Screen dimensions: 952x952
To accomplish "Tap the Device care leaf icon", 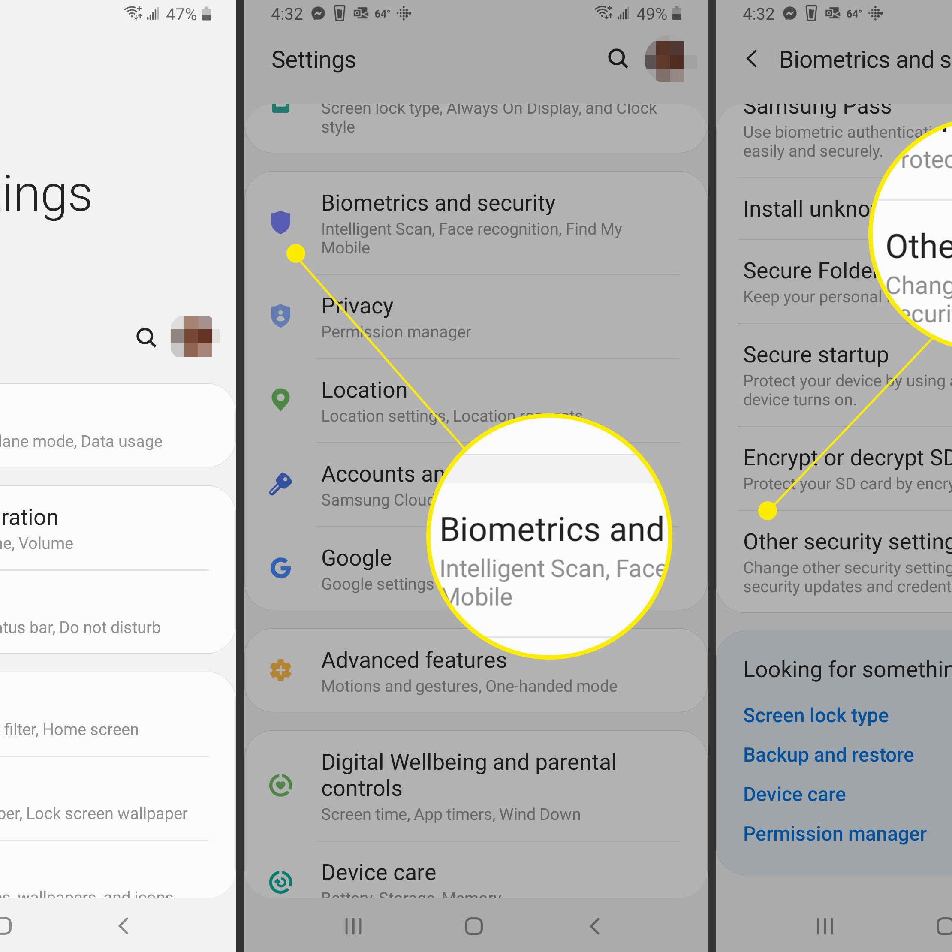I will coord(281,868).
